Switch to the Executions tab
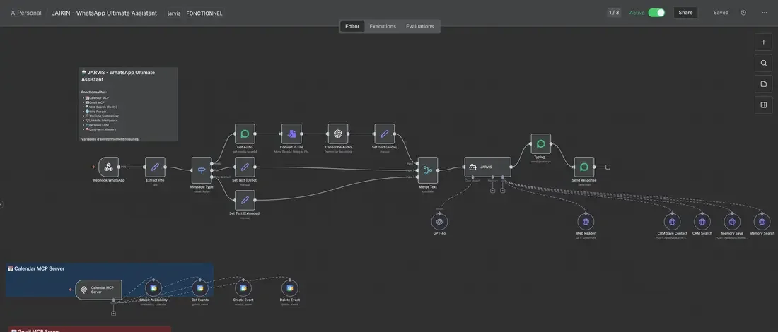This screenshot has width=778, height=332. (383, 26)
